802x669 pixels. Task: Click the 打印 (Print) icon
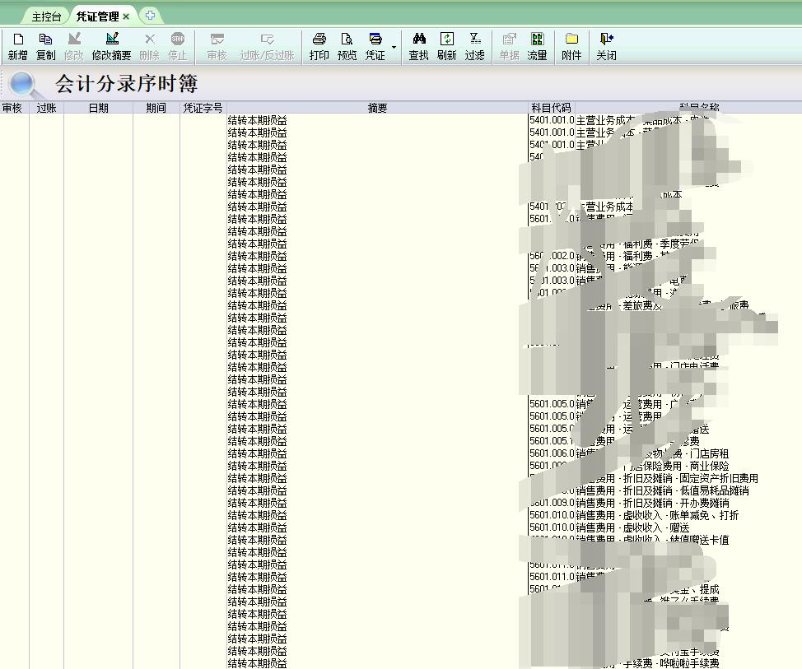click(x=319, y=47)
